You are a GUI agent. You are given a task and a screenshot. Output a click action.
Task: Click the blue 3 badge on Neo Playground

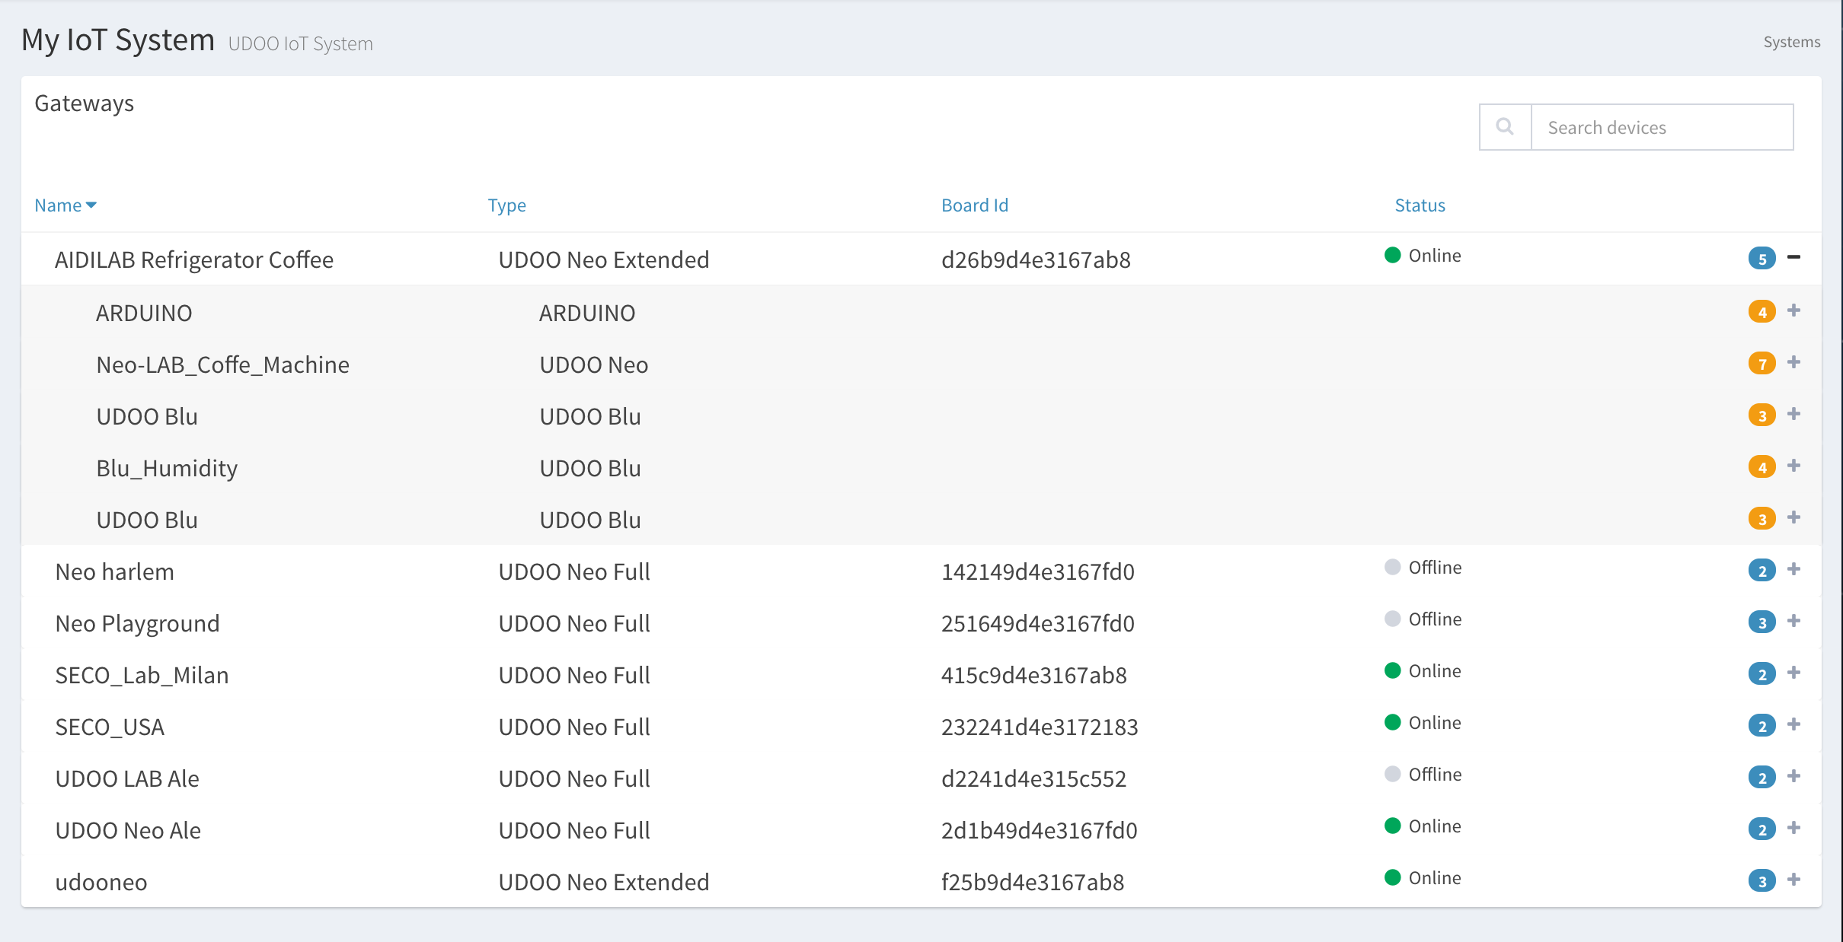click(x=1762, y=622)
